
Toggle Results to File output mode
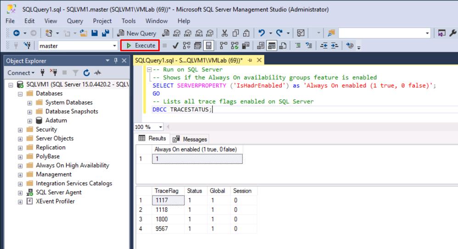coord(283,46)
